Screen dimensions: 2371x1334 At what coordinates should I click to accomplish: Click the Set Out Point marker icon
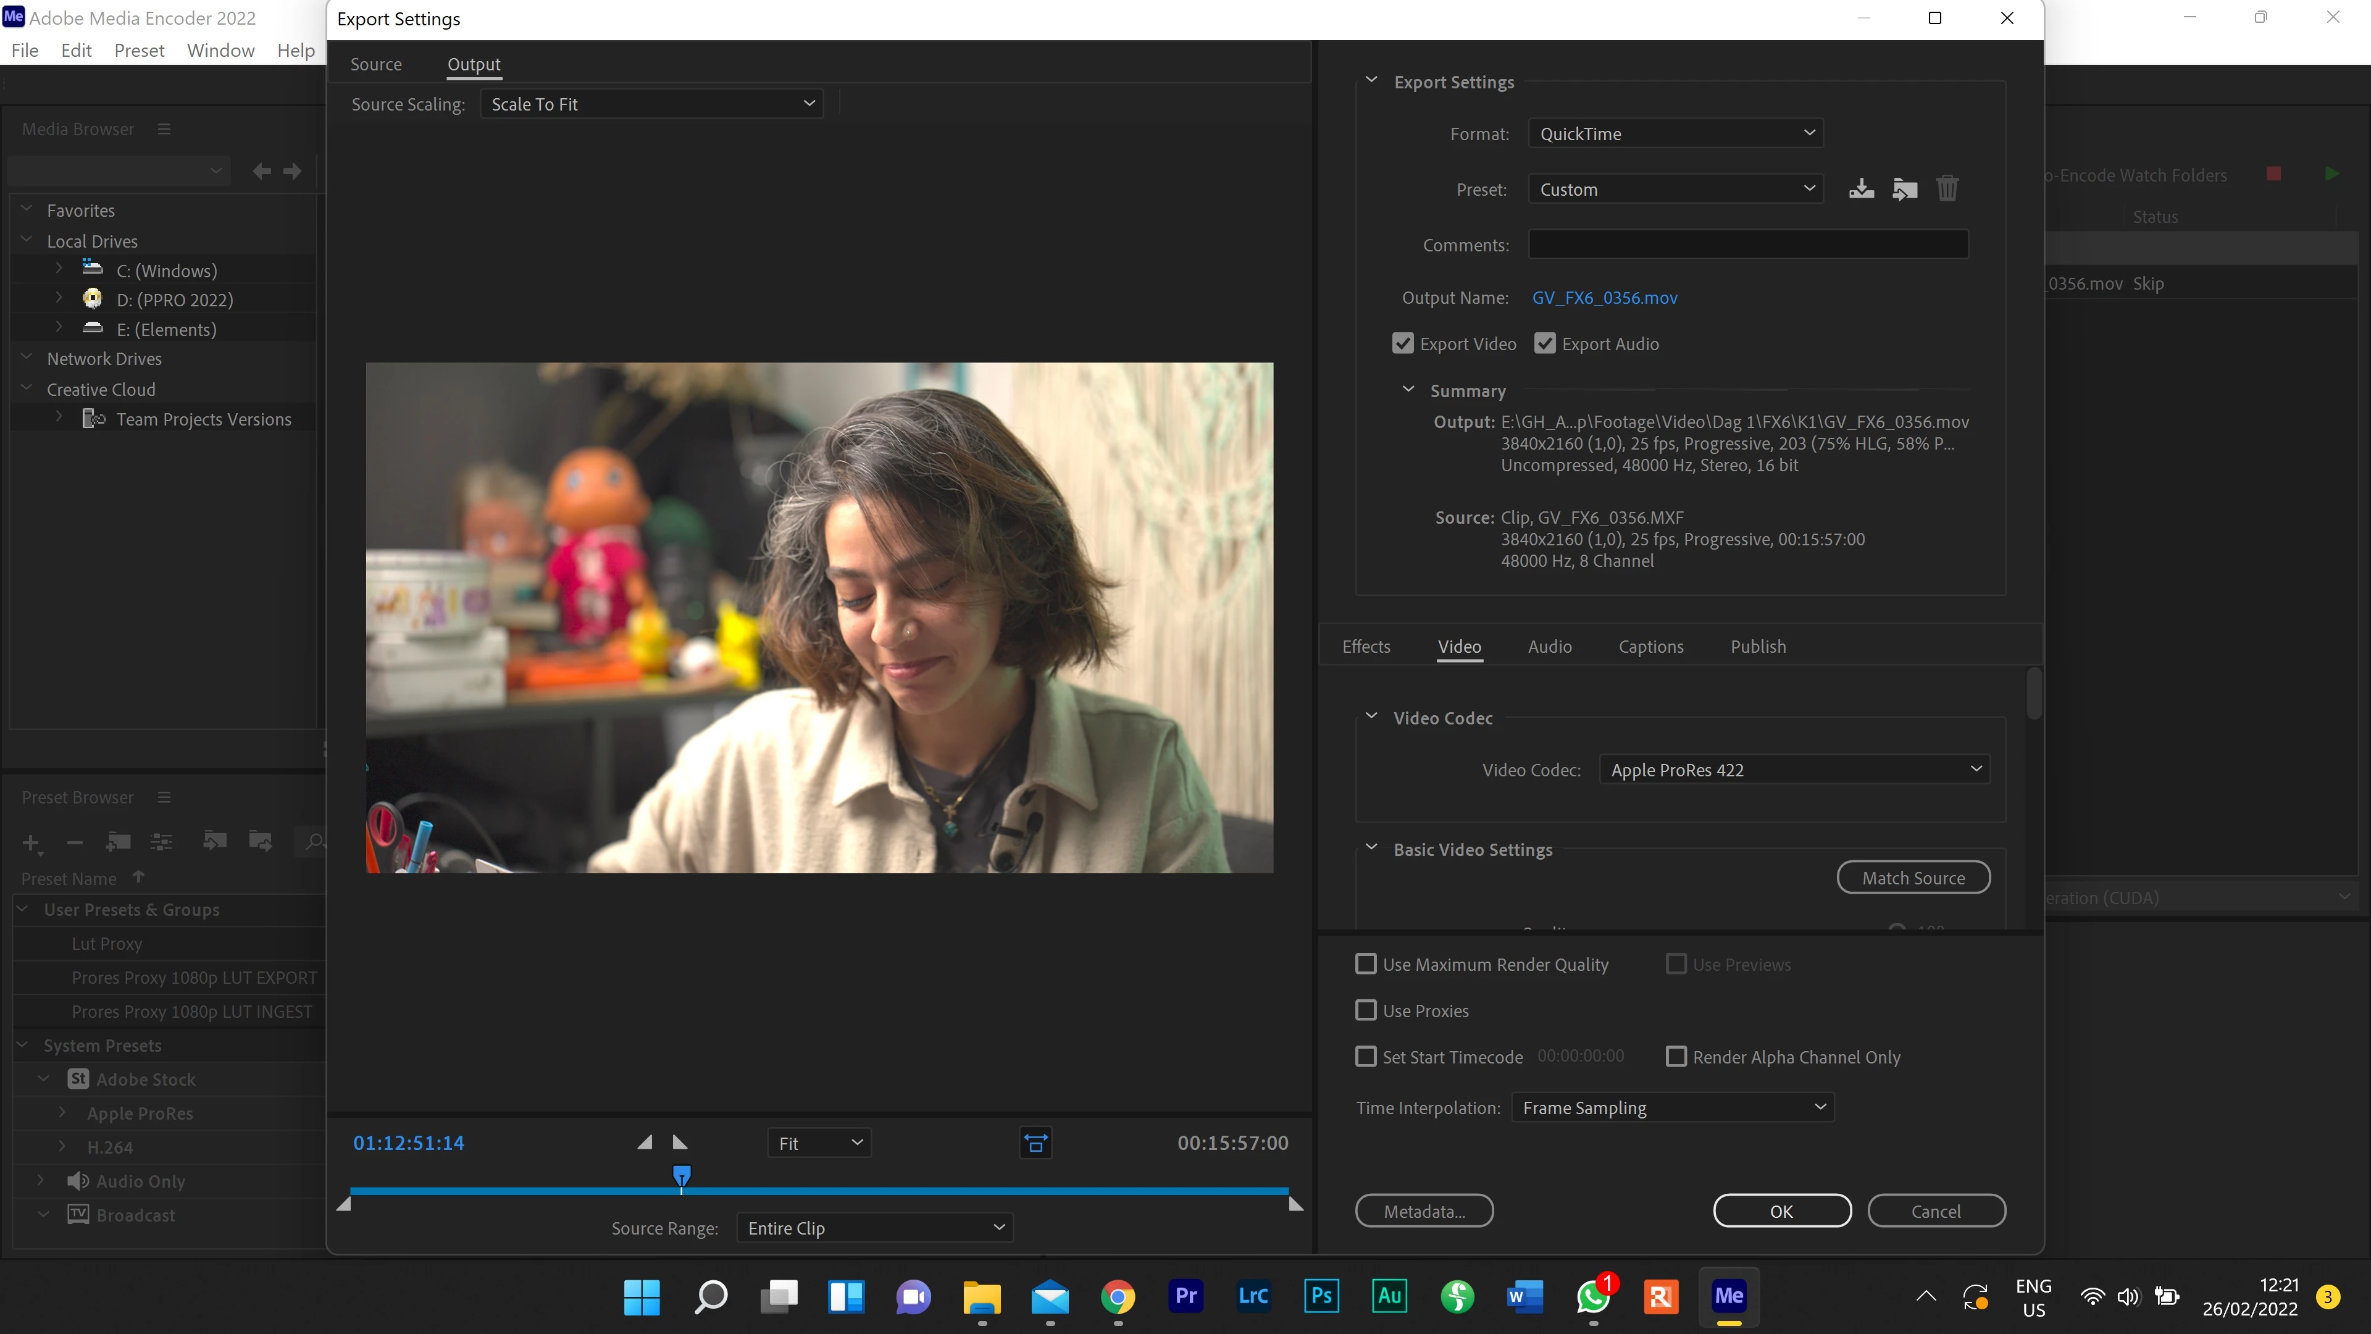680,1143
